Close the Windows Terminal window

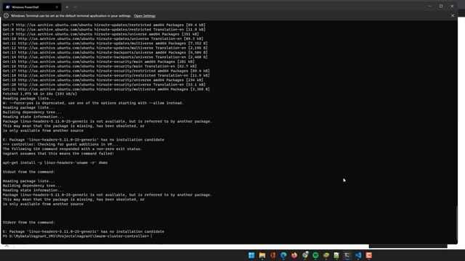452,6
